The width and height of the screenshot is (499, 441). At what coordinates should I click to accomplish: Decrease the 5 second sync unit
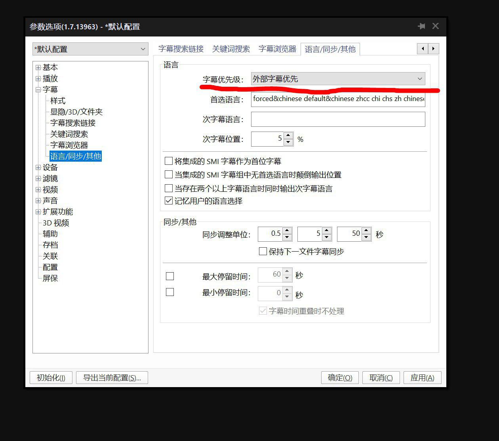pyautogui.click(x=327, y=237)
